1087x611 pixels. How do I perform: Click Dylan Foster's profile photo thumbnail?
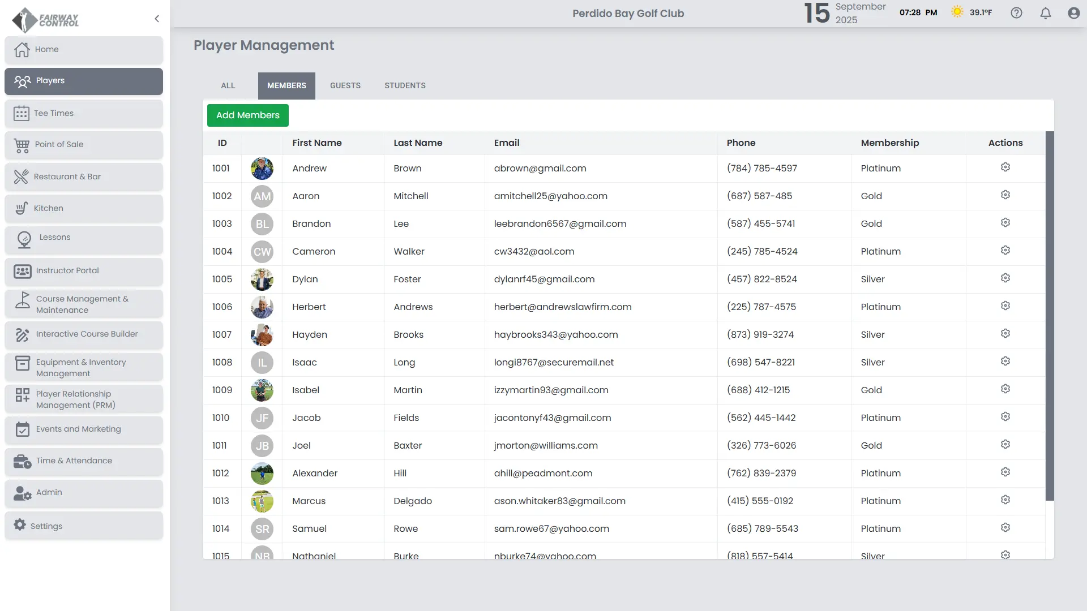coord(262,279)
